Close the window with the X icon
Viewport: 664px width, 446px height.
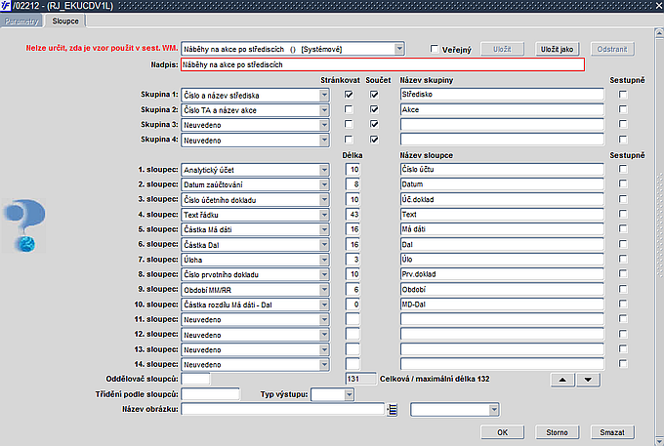coord(659,6)
